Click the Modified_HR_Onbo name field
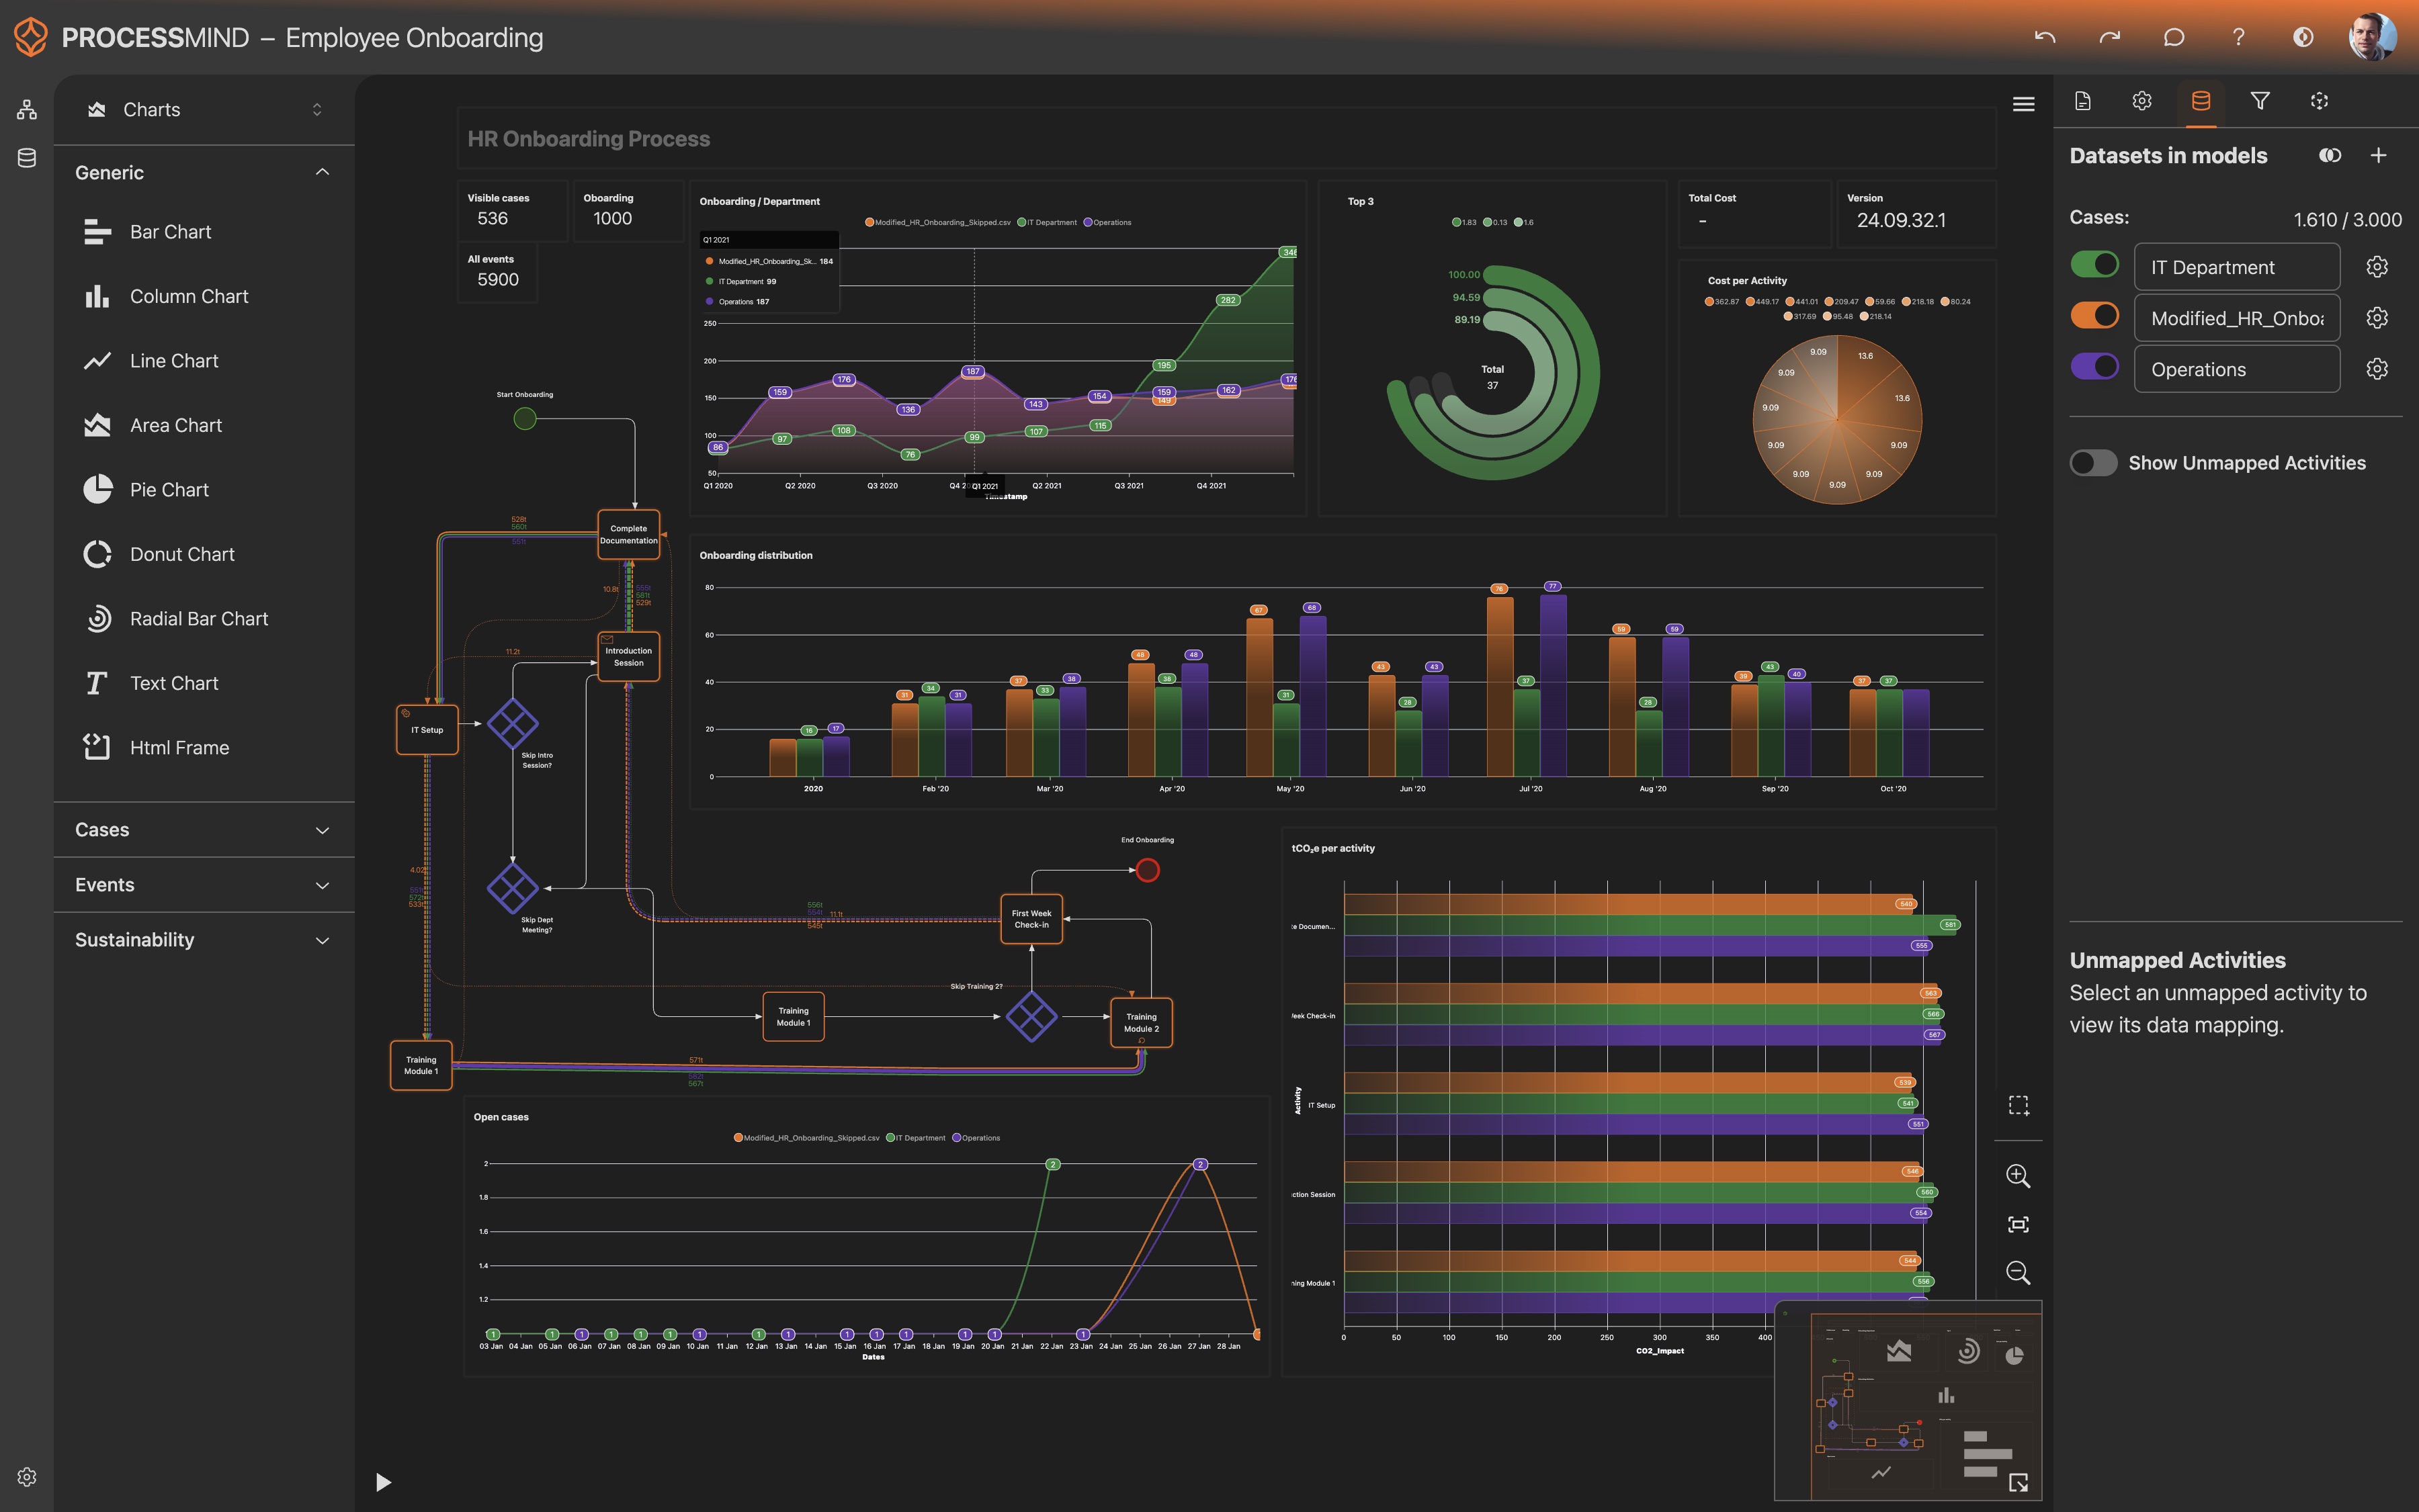Screen dimensions: 2419x1512 [x=2237, y=318]
